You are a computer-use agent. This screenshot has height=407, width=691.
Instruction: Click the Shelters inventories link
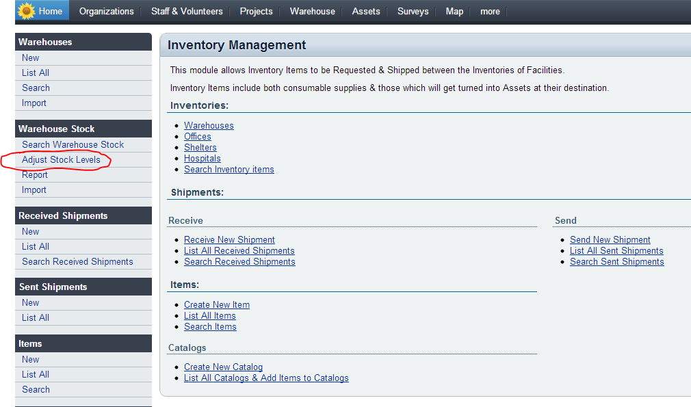click(200, 147)
